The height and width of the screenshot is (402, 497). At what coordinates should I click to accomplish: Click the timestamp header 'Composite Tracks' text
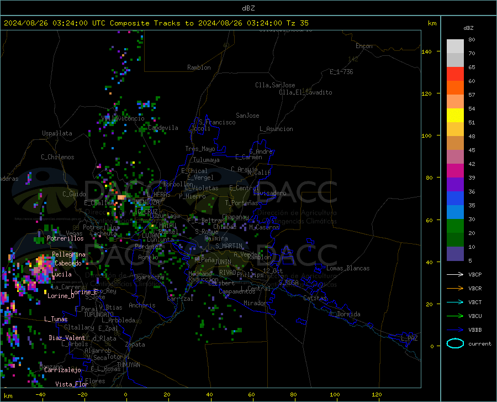(145, 23)
